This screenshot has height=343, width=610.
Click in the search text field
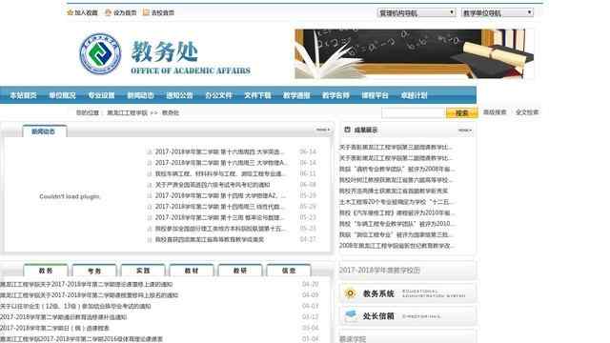[414, 112]
